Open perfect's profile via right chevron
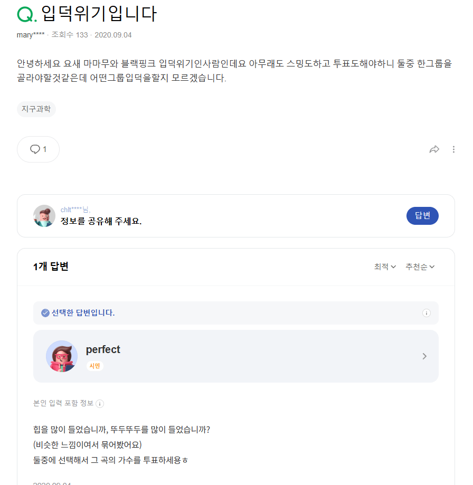 [x=424, y=356]
